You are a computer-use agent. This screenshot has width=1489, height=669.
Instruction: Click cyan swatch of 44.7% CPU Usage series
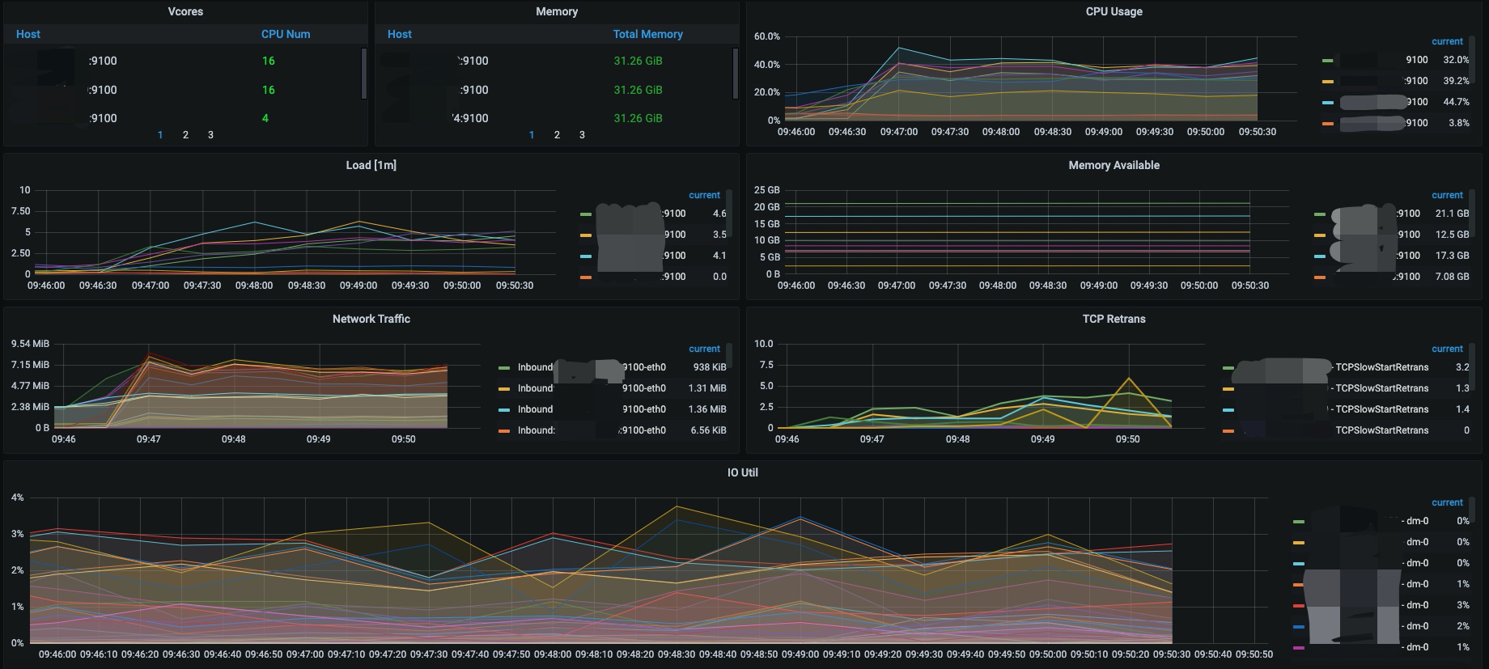(x=1327, y=103)
